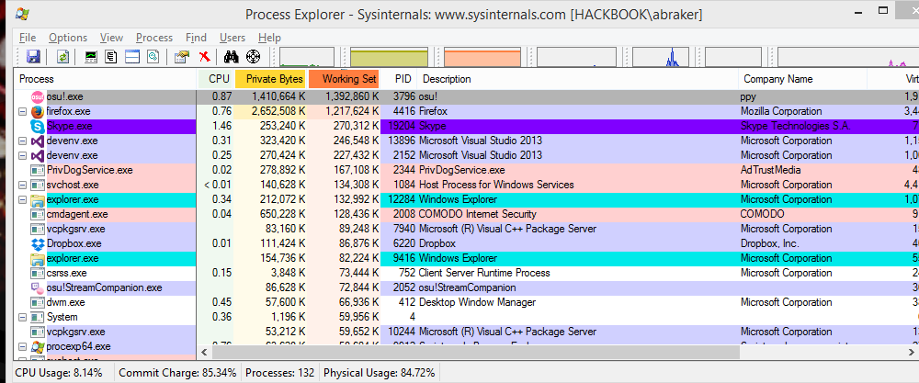919x383 pixels.
Task: Open the Process menu
Action: [x=154, y=38]
